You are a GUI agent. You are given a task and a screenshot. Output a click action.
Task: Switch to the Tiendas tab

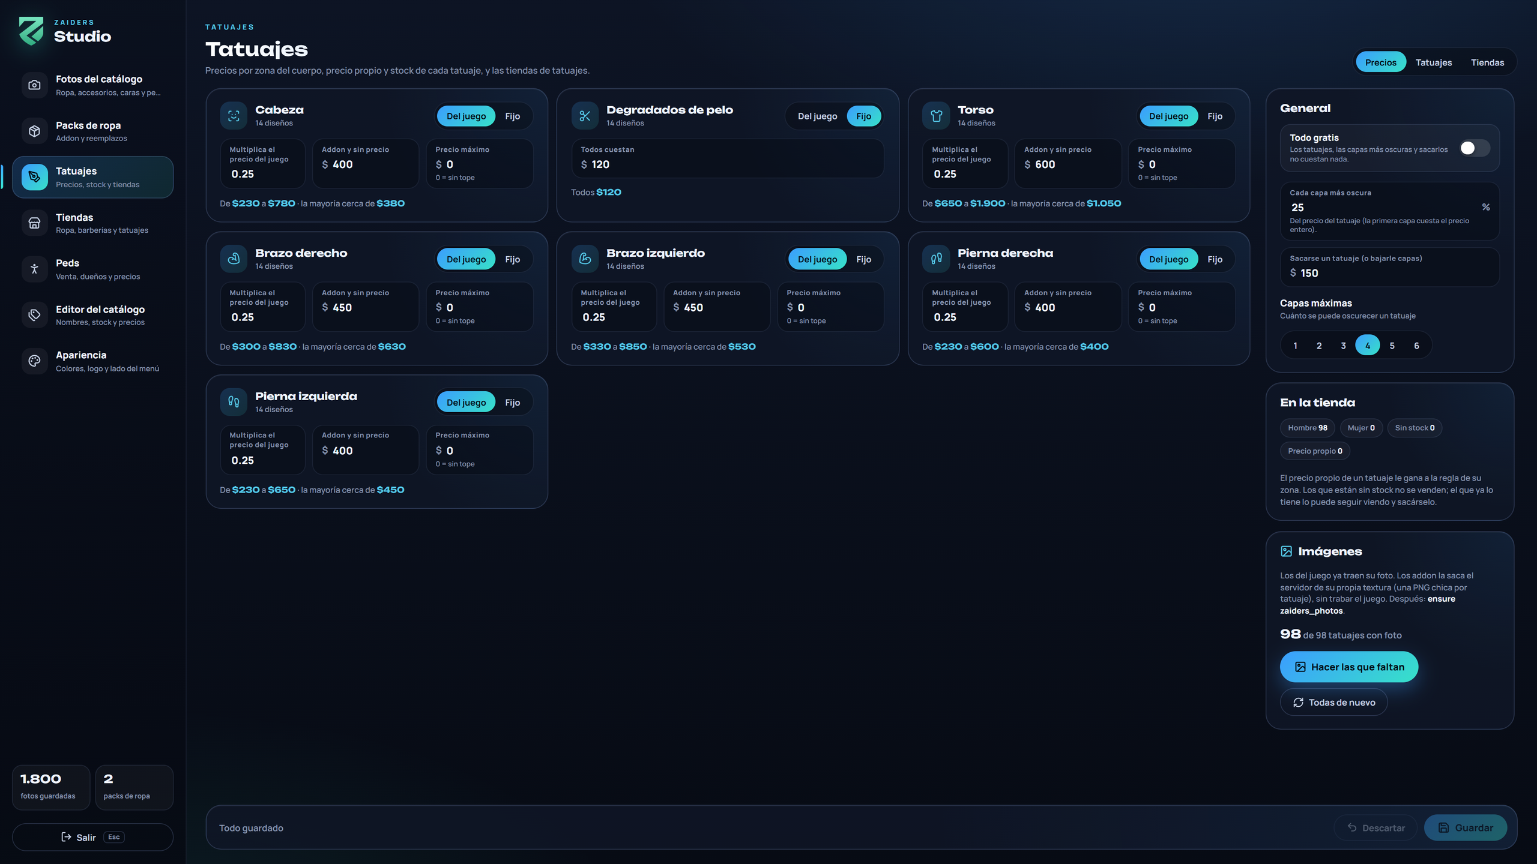click(1487, 62)
